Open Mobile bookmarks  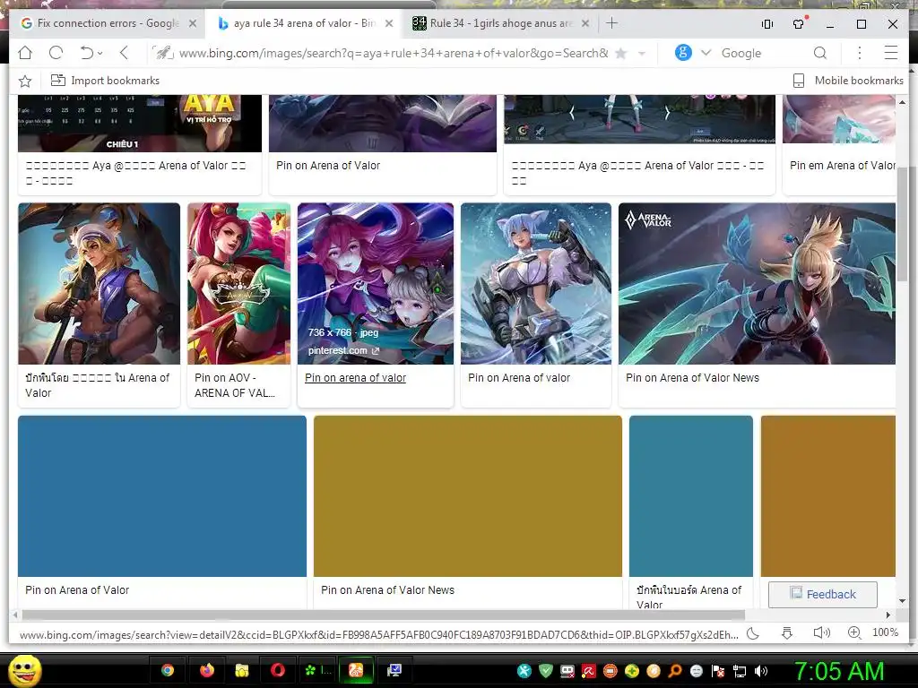click(848, 81)
